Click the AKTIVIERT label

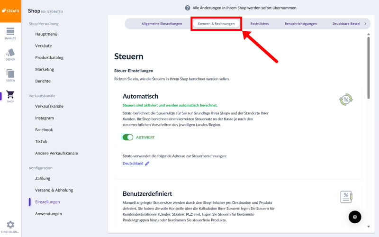point(145,137)
